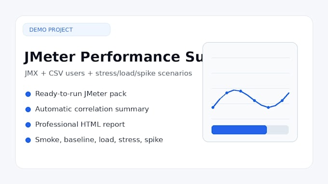Screen dimensions: 328x184
Task: Click the blue filled part of progress bar
Action: tap(239, 130)
